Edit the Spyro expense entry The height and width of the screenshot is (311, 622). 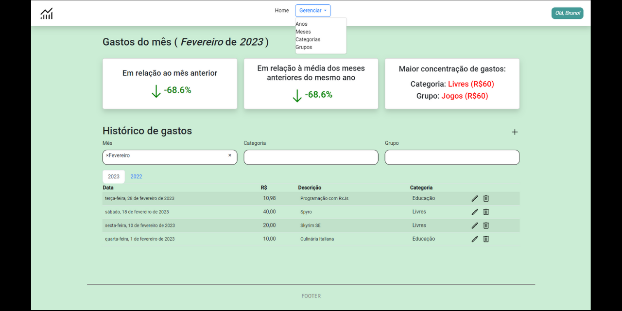pos(474,211)
